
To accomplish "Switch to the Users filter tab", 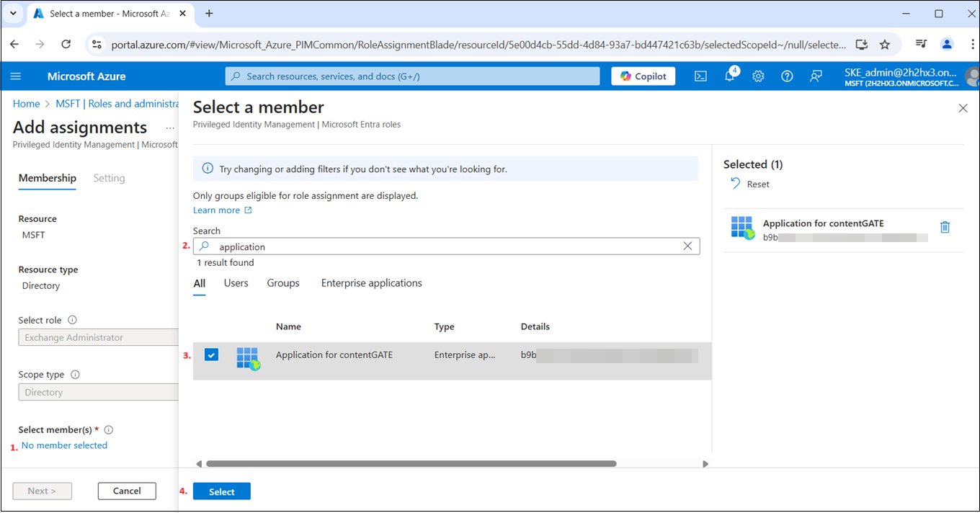I will [236, 283].
